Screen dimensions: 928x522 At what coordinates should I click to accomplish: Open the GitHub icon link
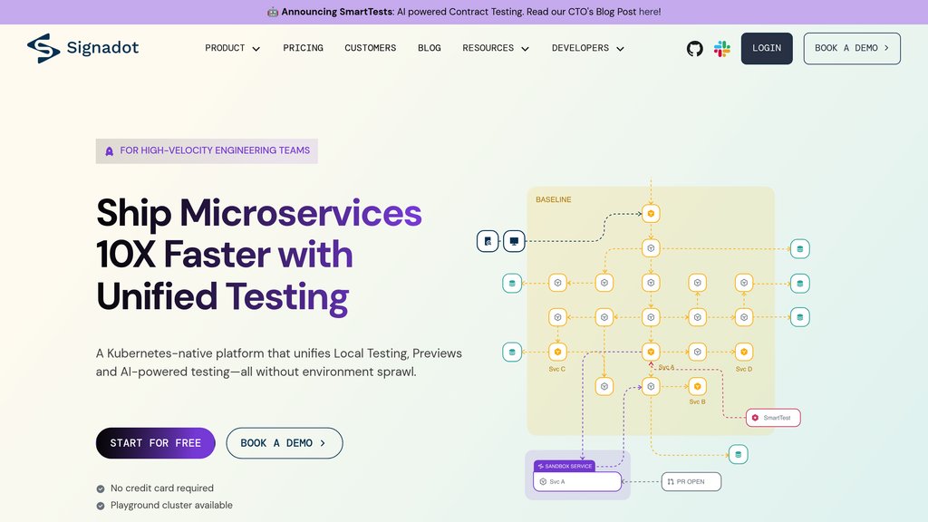(x=695, y=49)
